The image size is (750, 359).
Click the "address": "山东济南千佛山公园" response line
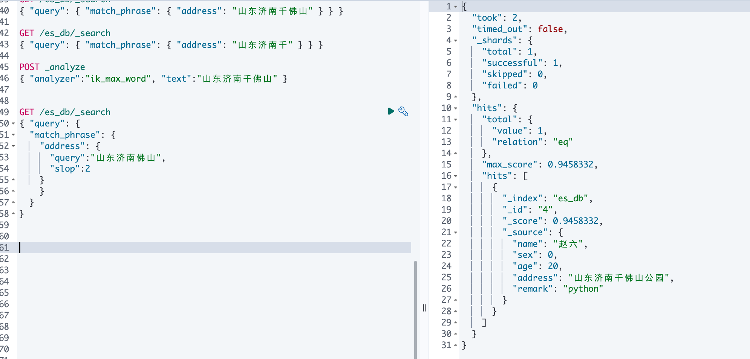pyautogui.click(x=593, y=277)
